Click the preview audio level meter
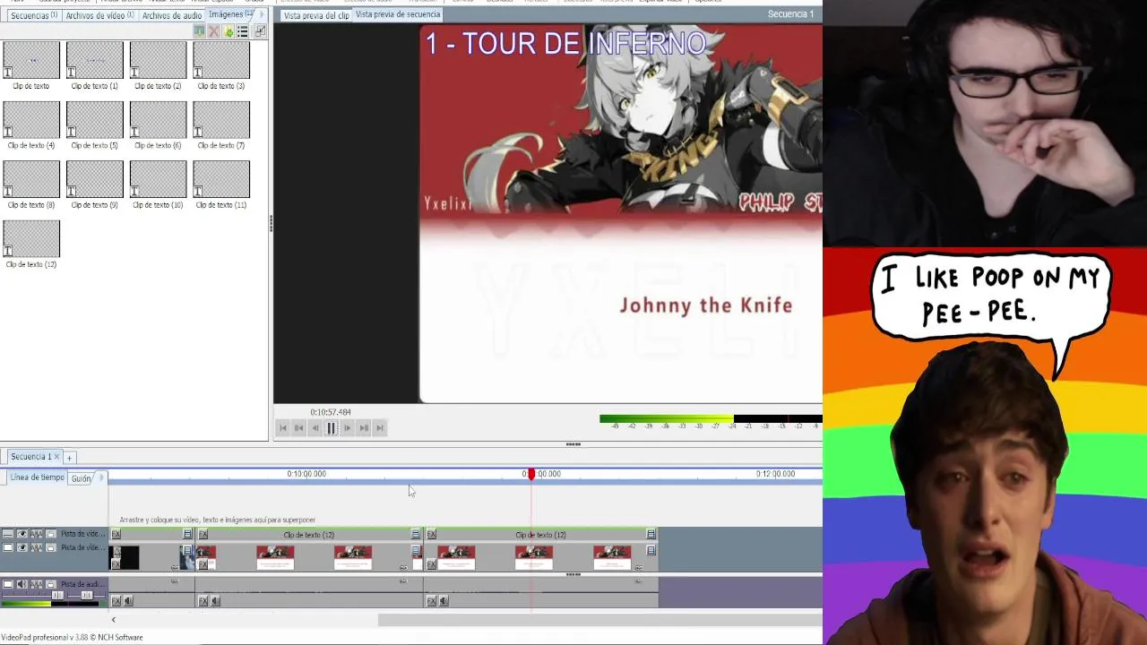Viewport: 1147px width, 645px height. 711,418
